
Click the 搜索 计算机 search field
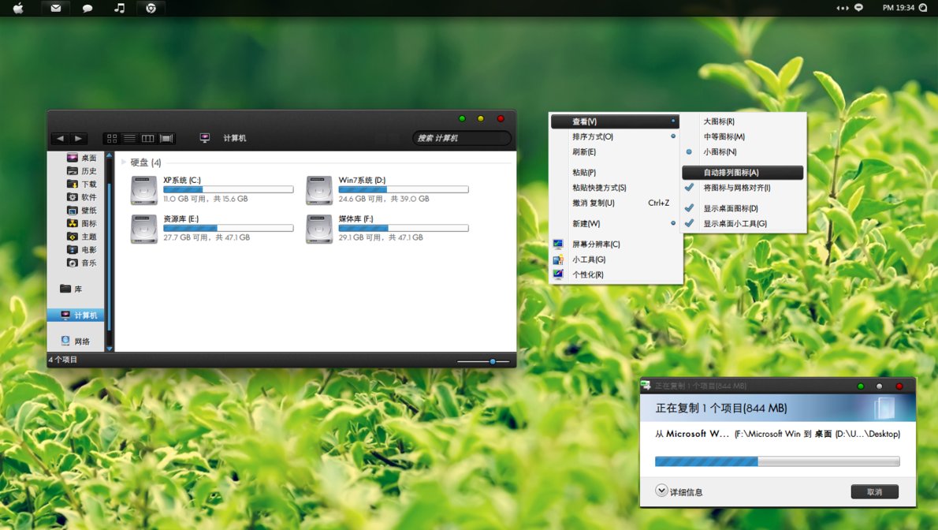(x=462, y=138)
